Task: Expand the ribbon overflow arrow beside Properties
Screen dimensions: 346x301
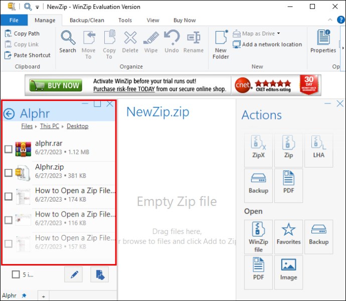Action: [343, 48]
